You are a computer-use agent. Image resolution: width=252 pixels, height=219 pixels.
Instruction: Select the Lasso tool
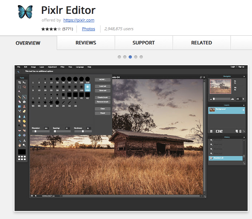coord(24,87)
